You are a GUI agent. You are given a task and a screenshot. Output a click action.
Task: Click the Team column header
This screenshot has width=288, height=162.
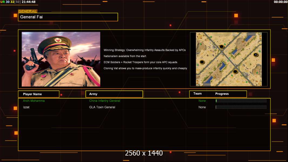click(x=197, y=94)
